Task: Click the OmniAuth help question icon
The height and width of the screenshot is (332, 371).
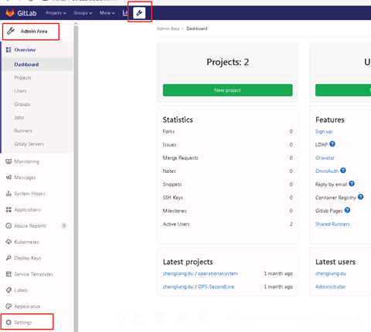Action: (343, 171)
